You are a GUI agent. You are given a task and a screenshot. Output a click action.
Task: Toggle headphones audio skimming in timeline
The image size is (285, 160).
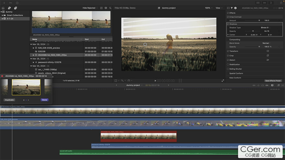pyautogui.click(x=262, y=85)
